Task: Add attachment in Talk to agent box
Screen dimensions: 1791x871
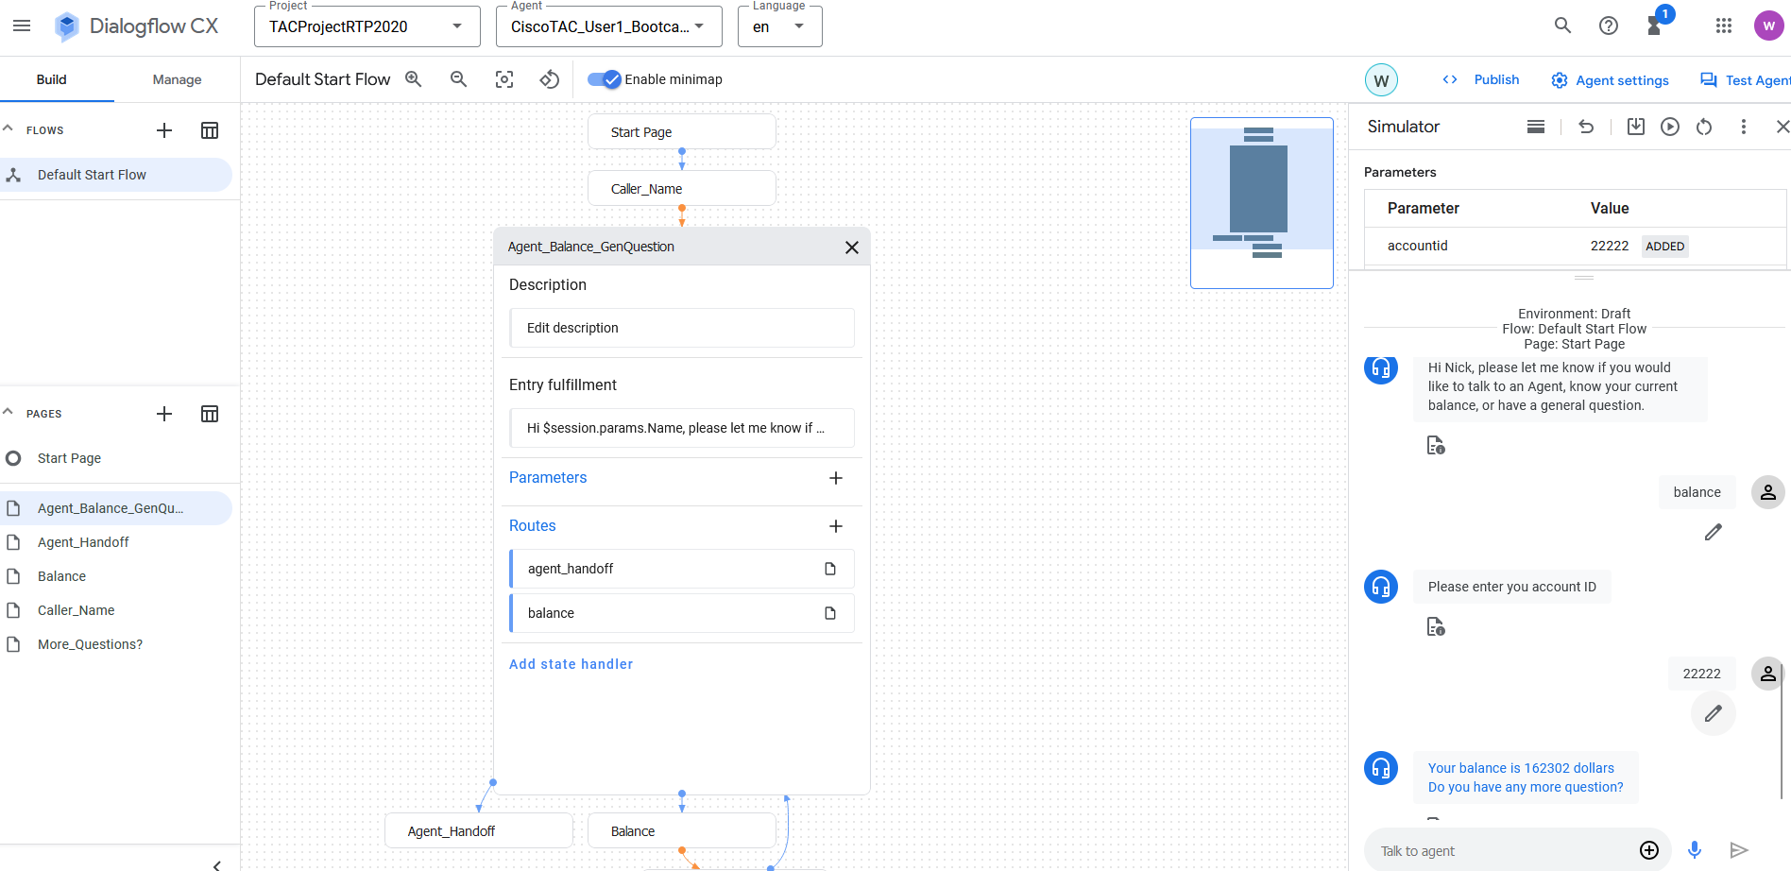Action: [1649, 850]
